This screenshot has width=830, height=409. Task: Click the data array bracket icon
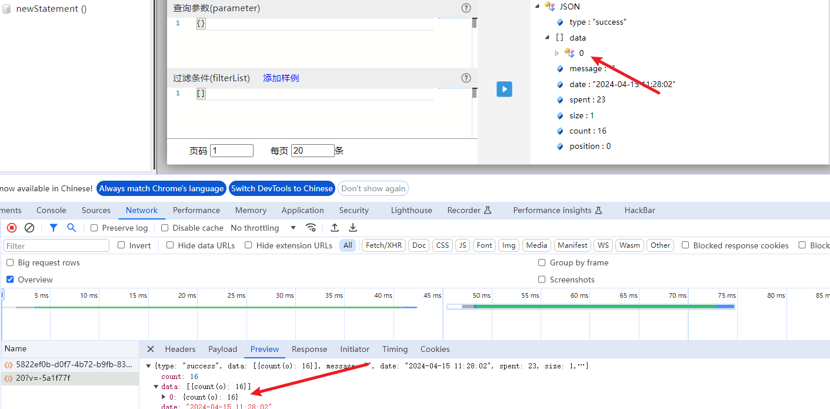pyautogui.click(x=559, y=37)
